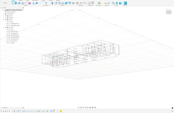Select the Chamfer tool
This screenshot has width=174, height=113.
(x=59, y=3)
